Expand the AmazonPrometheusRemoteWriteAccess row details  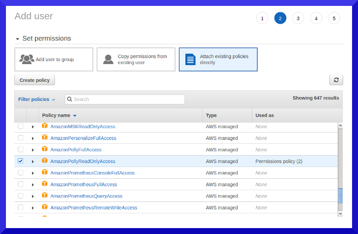click(x=33, y=208)
